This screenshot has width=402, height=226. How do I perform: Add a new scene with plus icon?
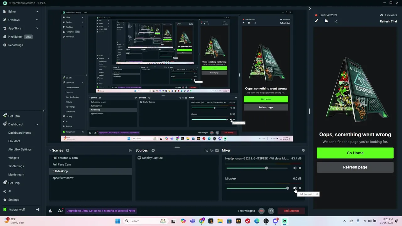pyautogui.click(x=68, y=150)
